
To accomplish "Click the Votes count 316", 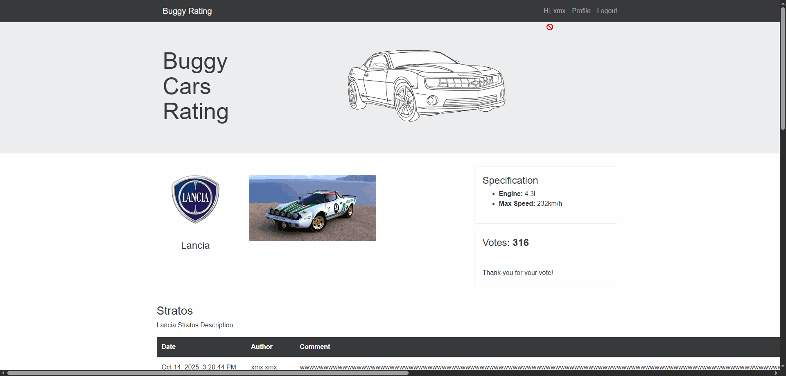I will (520, 243).
